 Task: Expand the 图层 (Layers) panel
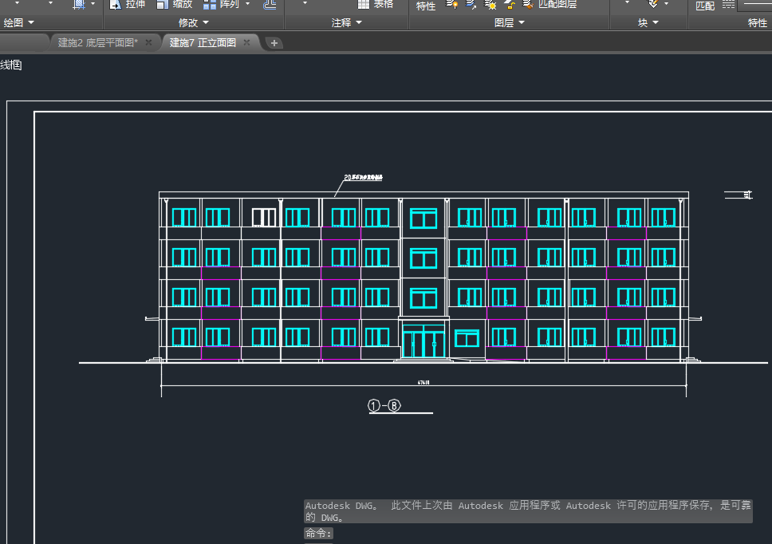pyautogui.click(x=510, y=23)
